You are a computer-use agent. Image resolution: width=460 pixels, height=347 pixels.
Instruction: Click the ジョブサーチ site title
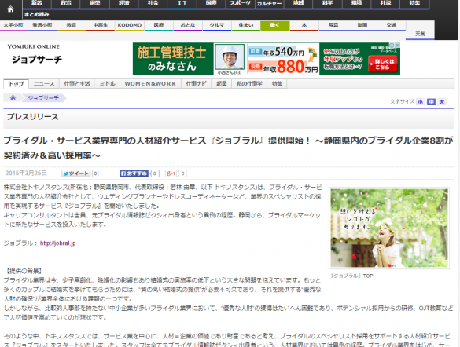[37, 60]
